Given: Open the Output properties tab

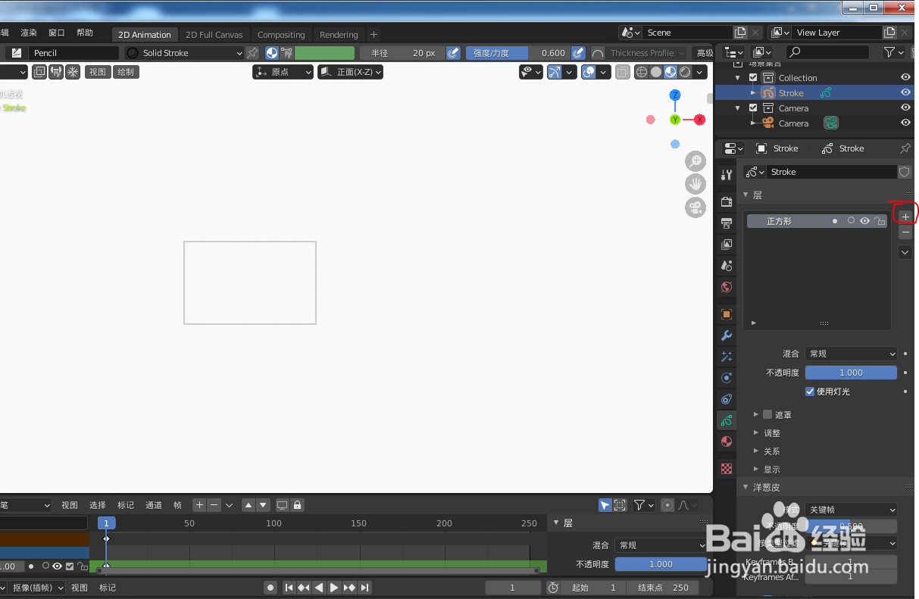Looking at the screenshot, I should point(727,223).
